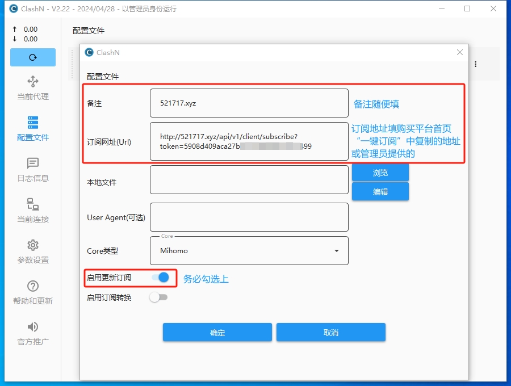Disable the 启用更新订阅 switch
Image resolution: width=511 pixels, height=386 pixels.
click(160, 278)
